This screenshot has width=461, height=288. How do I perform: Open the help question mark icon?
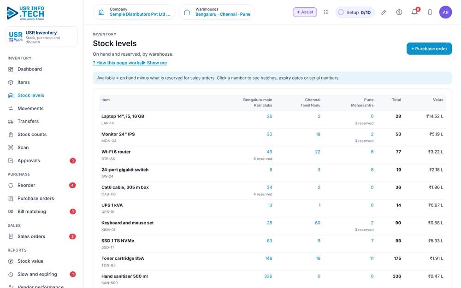[399, 12]
